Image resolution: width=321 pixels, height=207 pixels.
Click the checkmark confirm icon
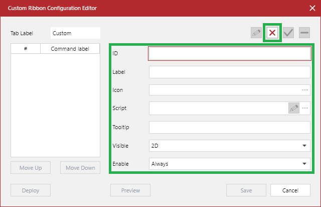click(x=288, y=33)
